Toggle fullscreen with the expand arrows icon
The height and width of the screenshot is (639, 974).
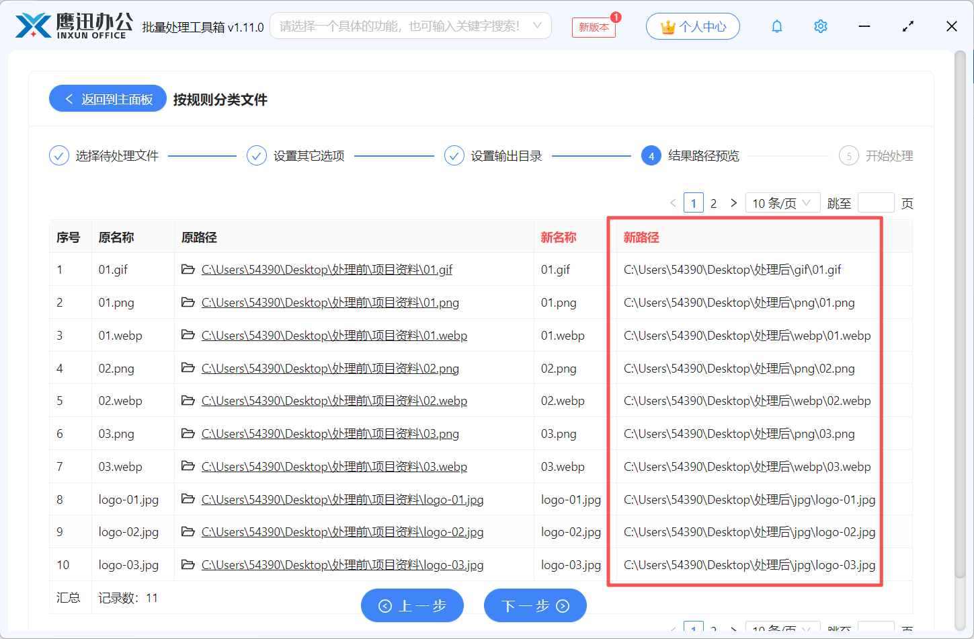[x=908, y=26]
